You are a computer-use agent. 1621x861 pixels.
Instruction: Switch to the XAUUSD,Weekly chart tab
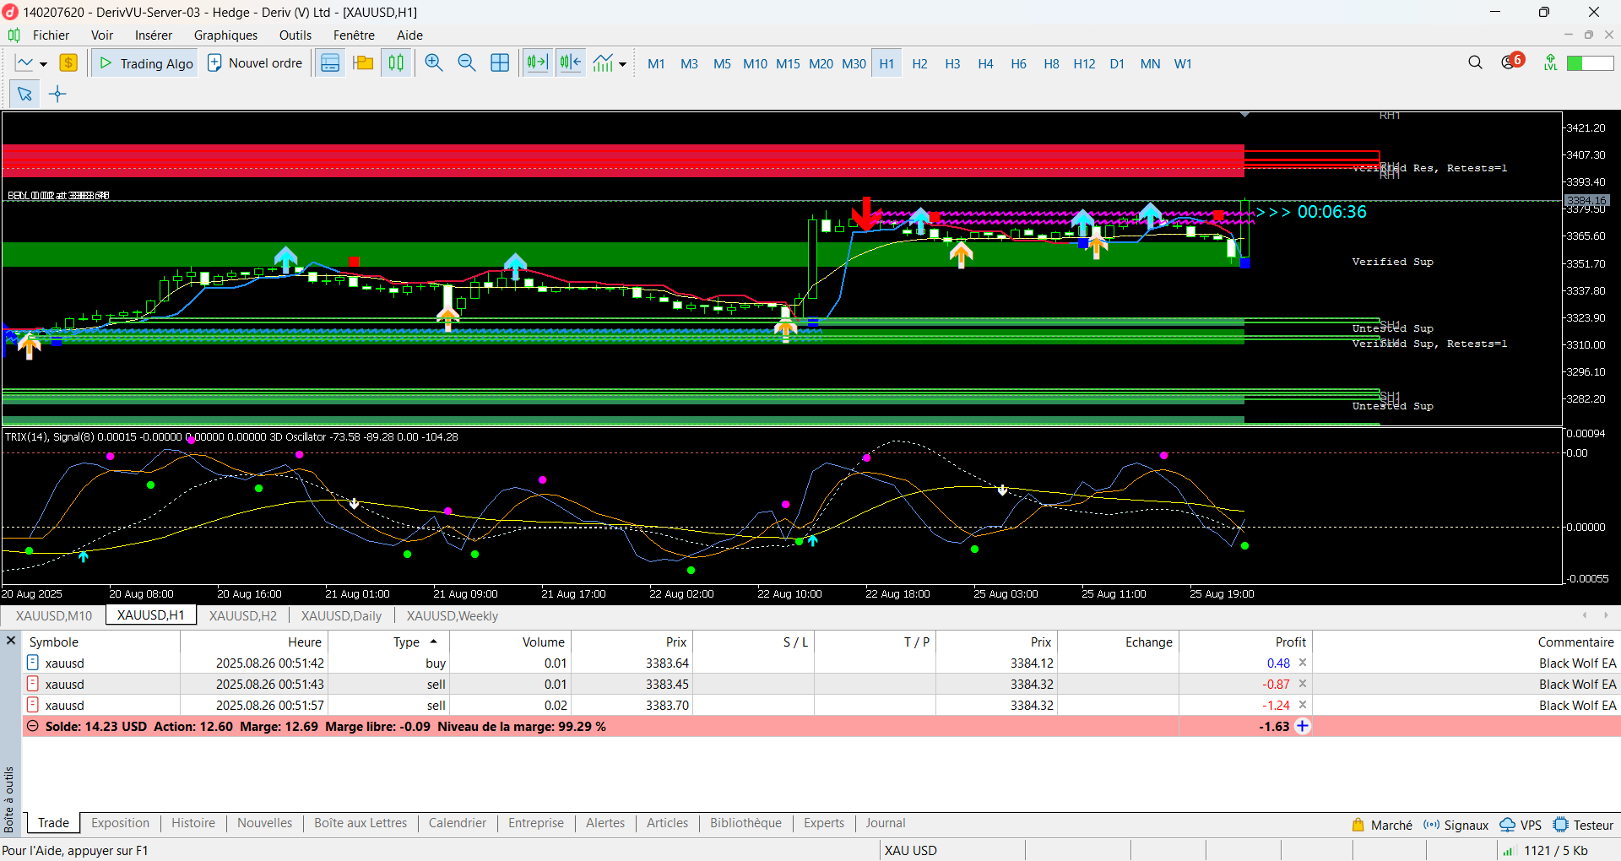pyautogui.click(x=452, y=616)
